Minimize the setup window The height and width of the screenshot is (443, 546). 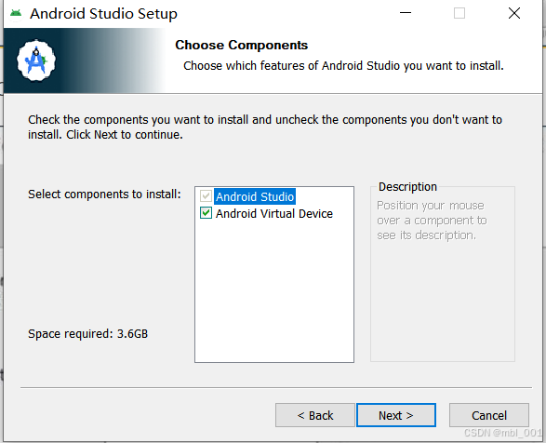click(x=406, y=13)
